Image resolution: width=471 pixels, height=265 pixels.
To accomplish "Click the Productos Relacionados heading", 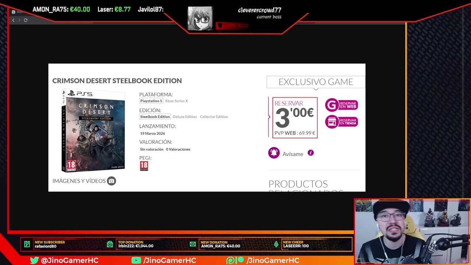I will click(305, 186).
